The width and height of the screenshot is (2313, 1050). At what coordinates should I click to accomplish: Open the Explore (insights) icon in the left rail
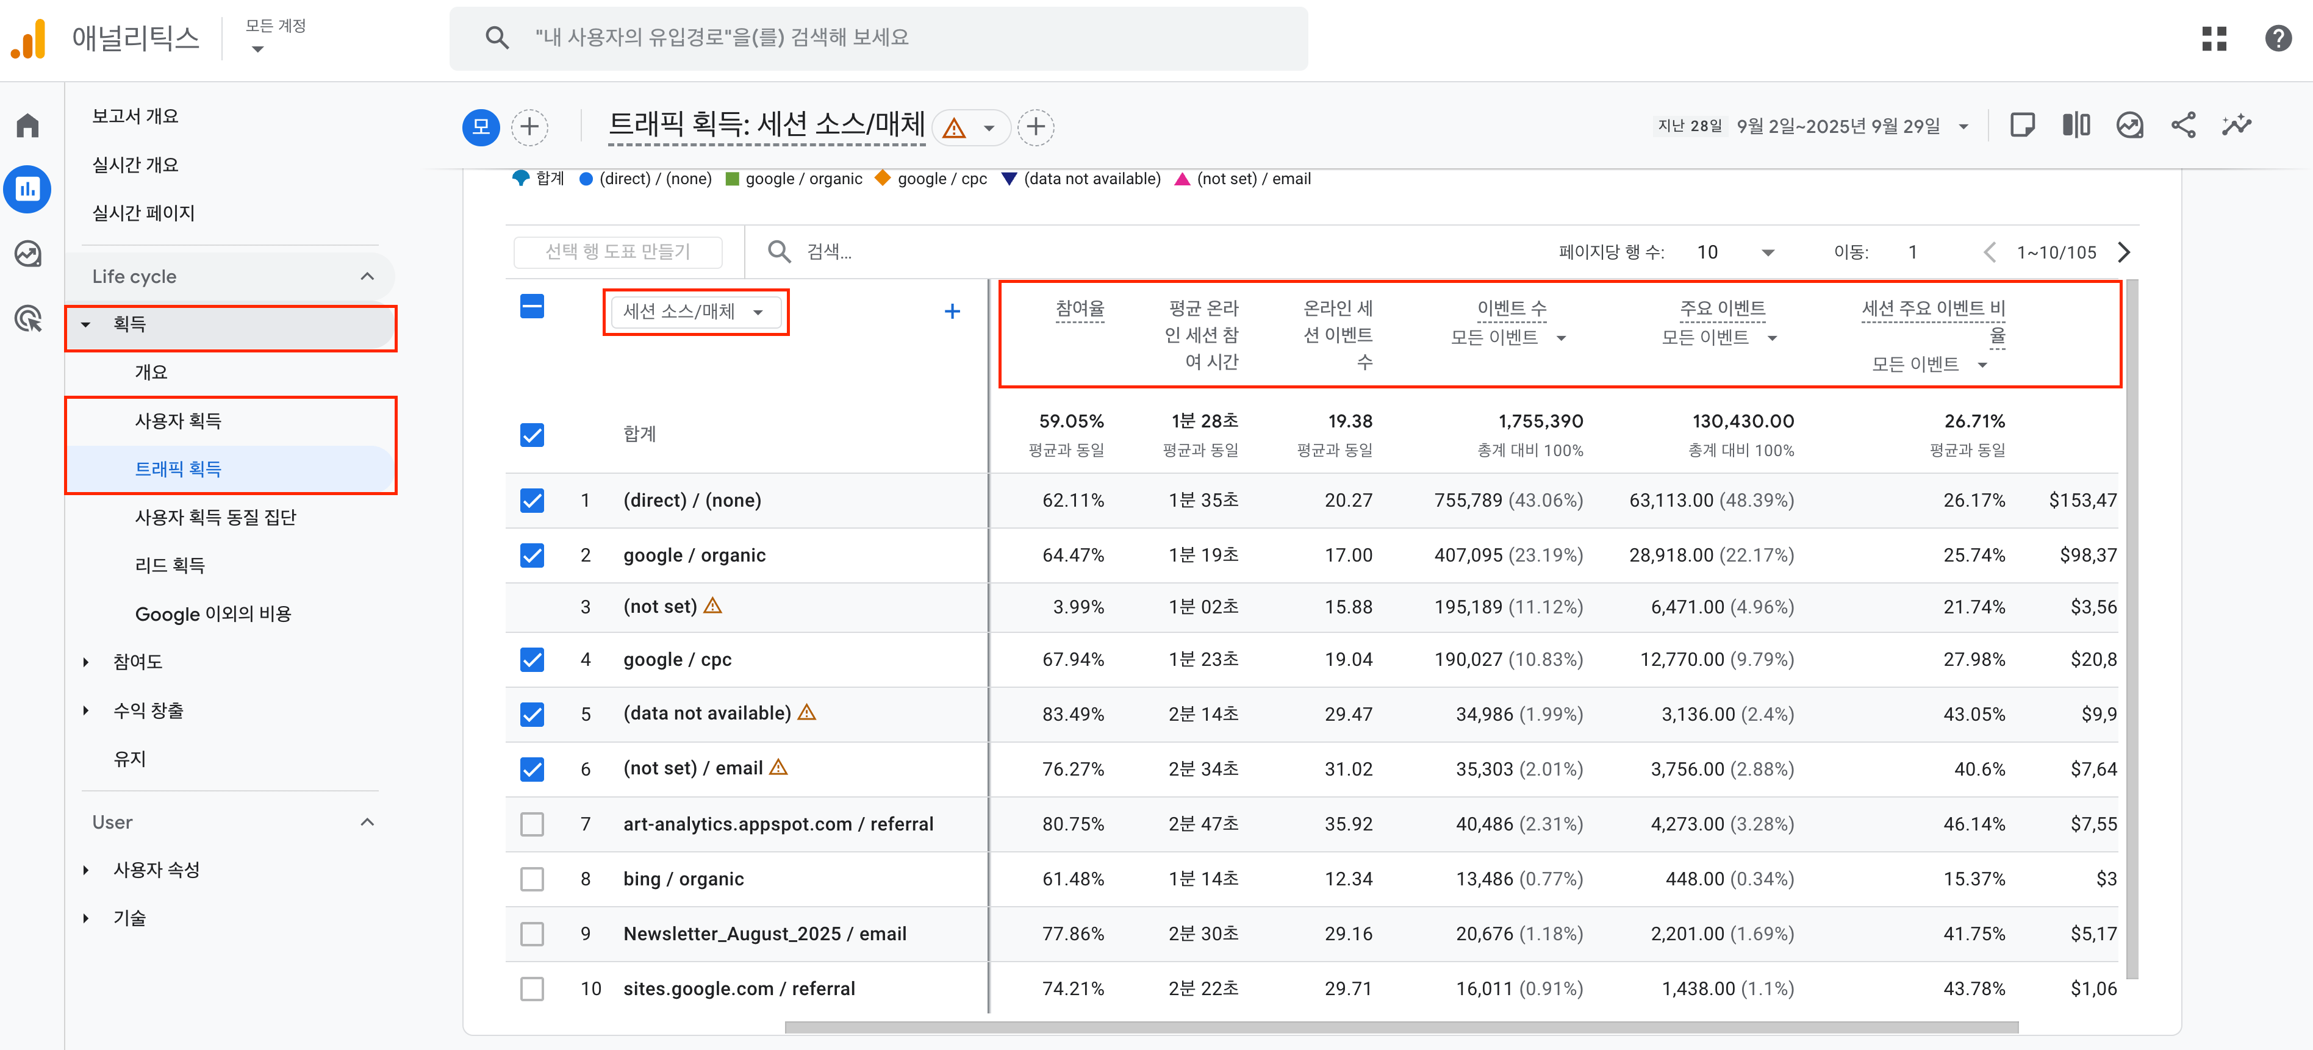tap(27, 254)
